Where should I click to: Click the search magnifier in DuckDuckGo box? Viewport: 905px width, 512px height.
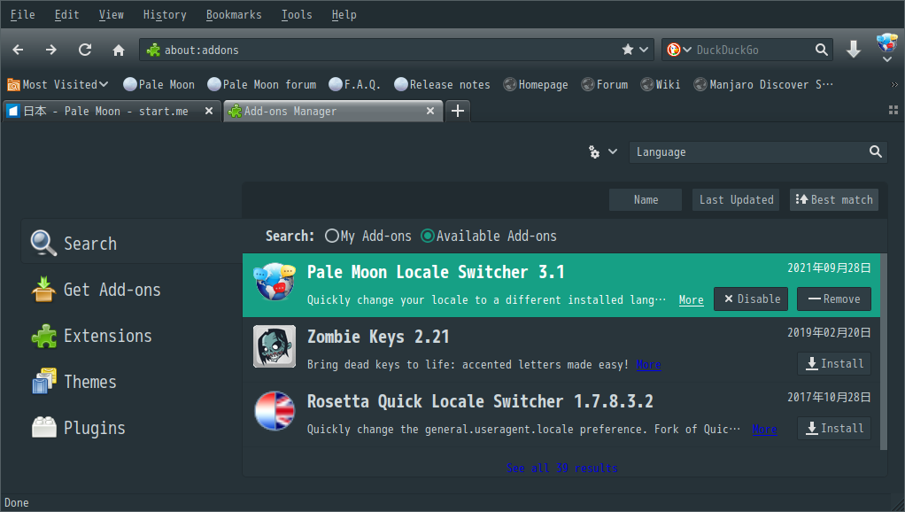point(821,50)
